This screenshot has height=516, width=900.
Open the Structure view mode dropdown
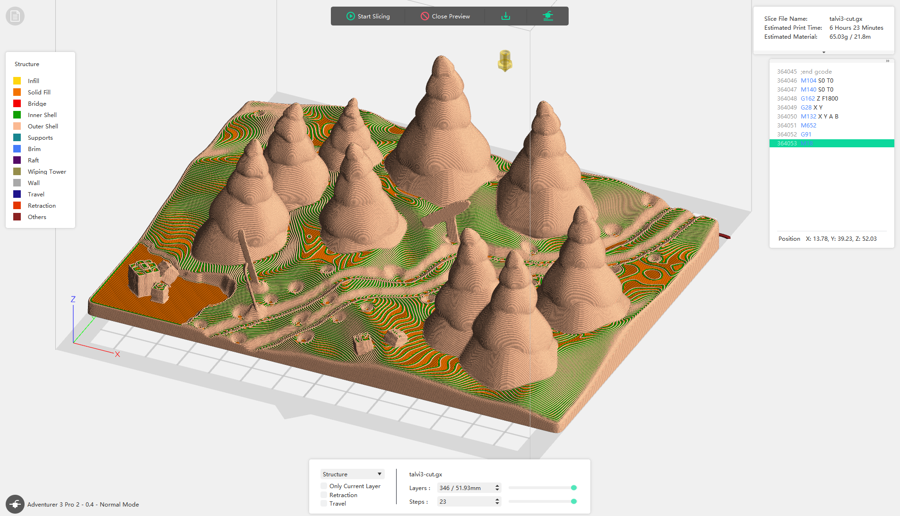click(x=352, y=474)
